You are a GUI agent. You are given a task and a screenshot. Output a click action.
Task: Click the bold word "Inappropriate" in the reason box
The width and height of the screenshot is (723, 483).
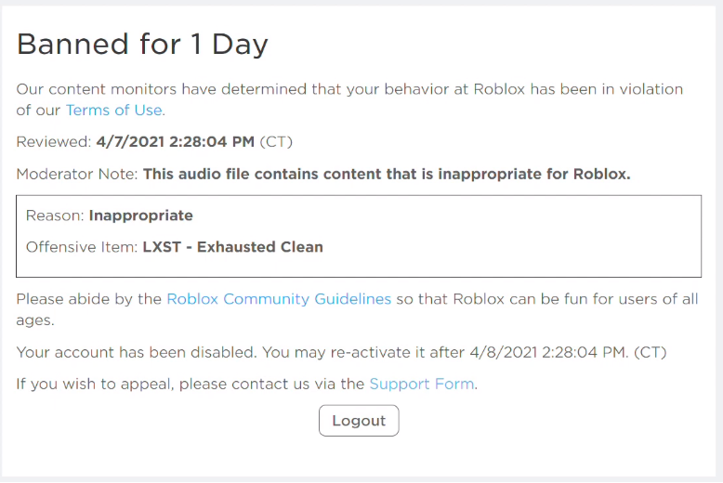pyautogui.click(x=140, y=215)
